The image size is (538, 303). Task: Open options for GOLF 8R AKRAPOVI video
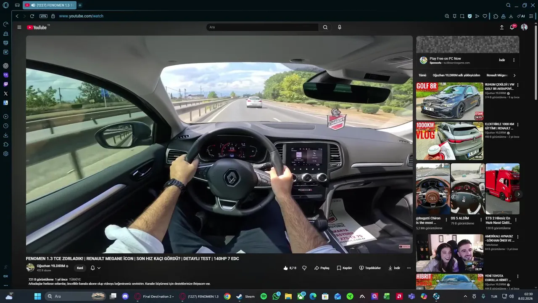click(x=518, y=85)
